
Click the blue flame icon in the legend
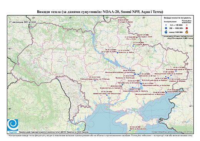166,32
